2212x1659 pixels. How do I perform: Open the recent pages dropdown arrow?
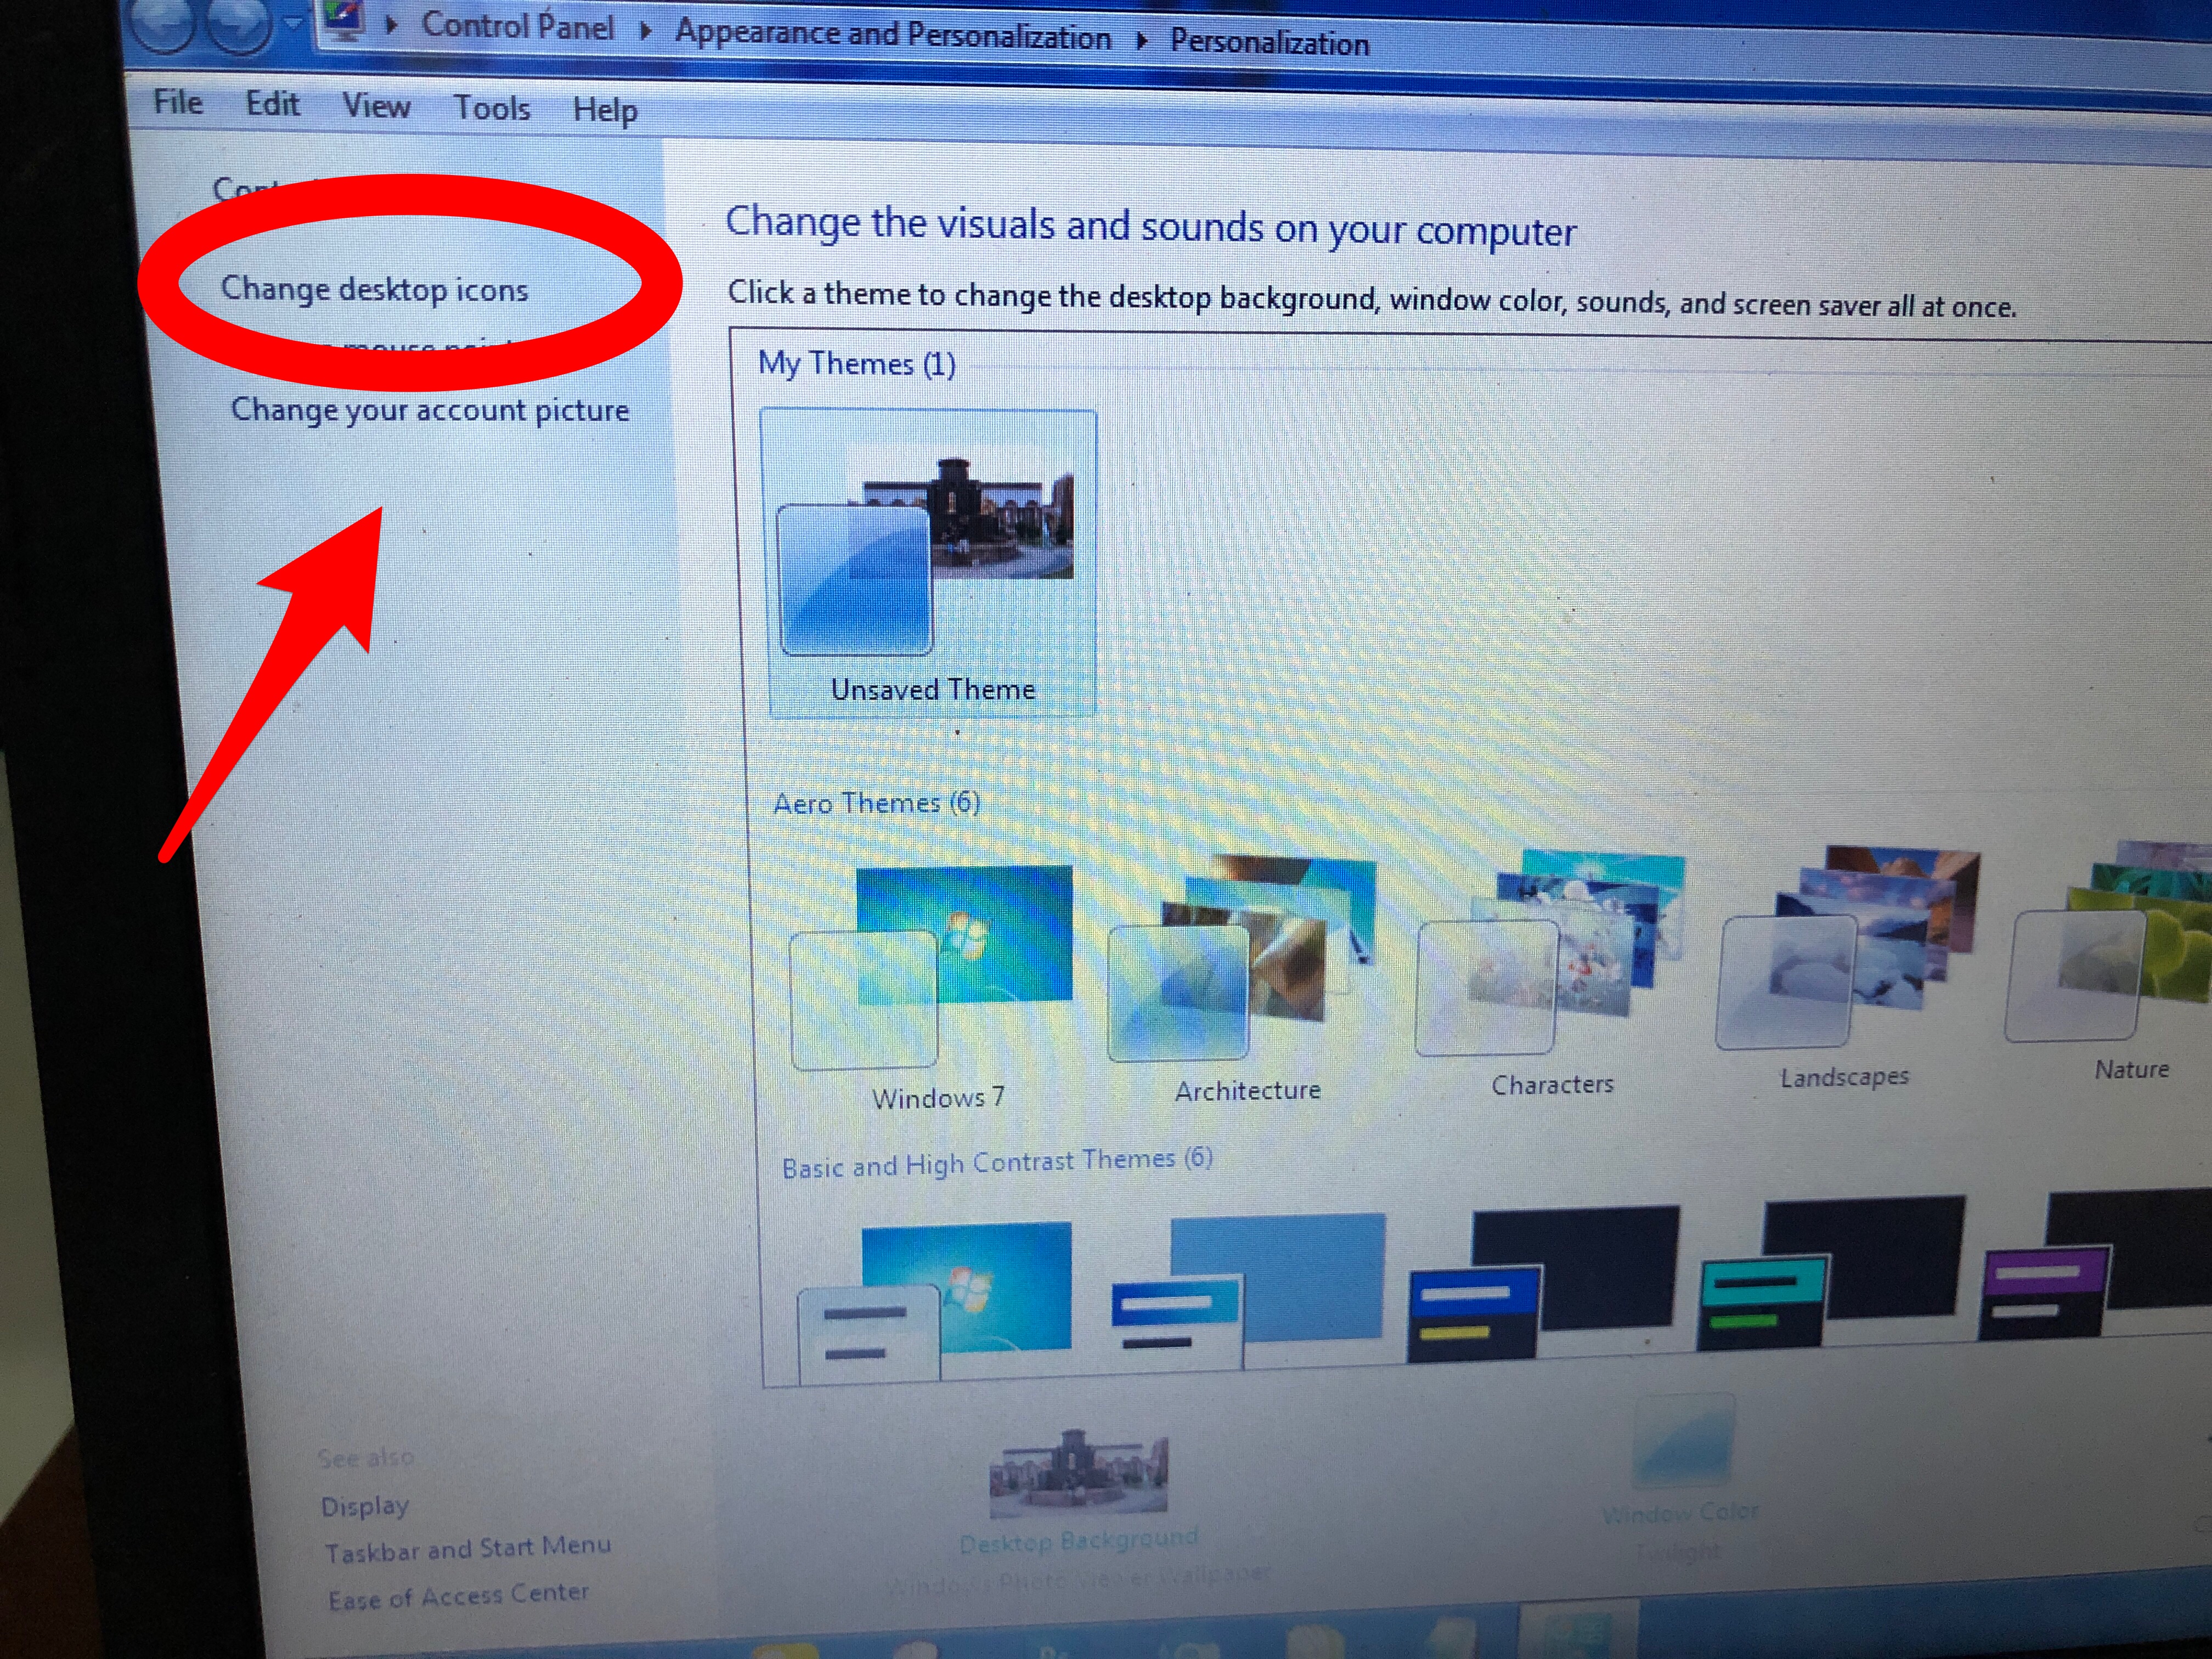[x=293, y=22]
